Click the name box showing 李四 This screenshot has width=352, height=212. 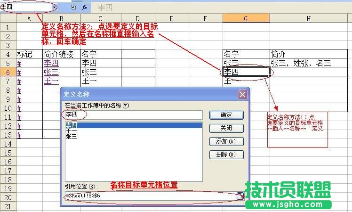point(26,7)
